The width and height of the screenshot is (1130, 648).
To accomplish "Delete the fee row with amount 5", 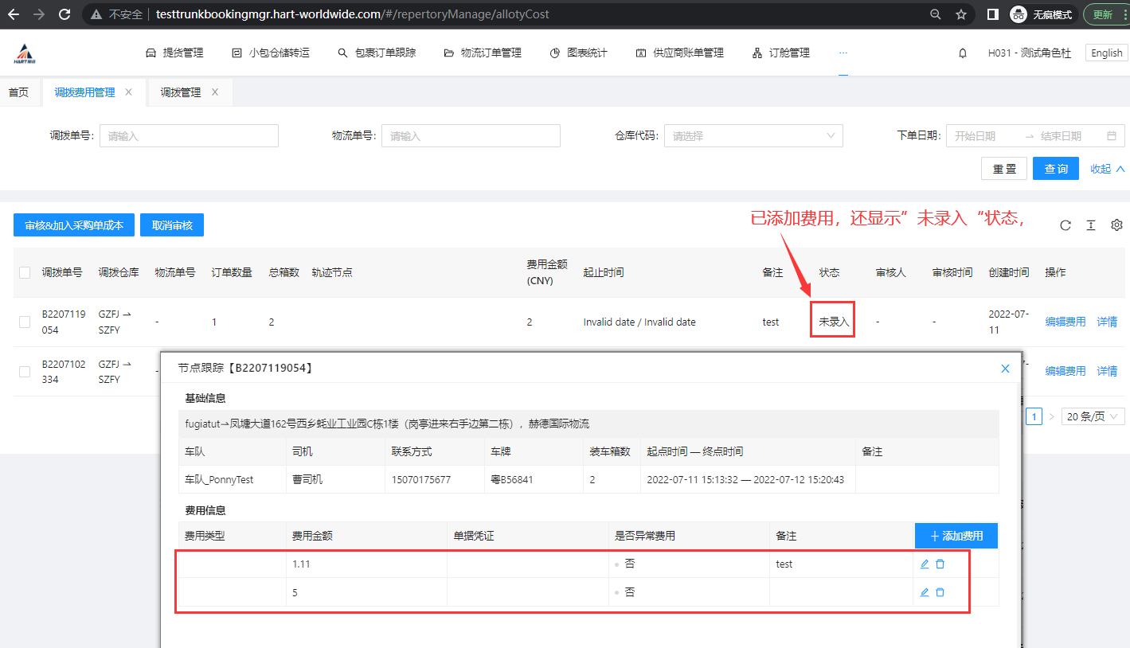I will tap(940, 592).
